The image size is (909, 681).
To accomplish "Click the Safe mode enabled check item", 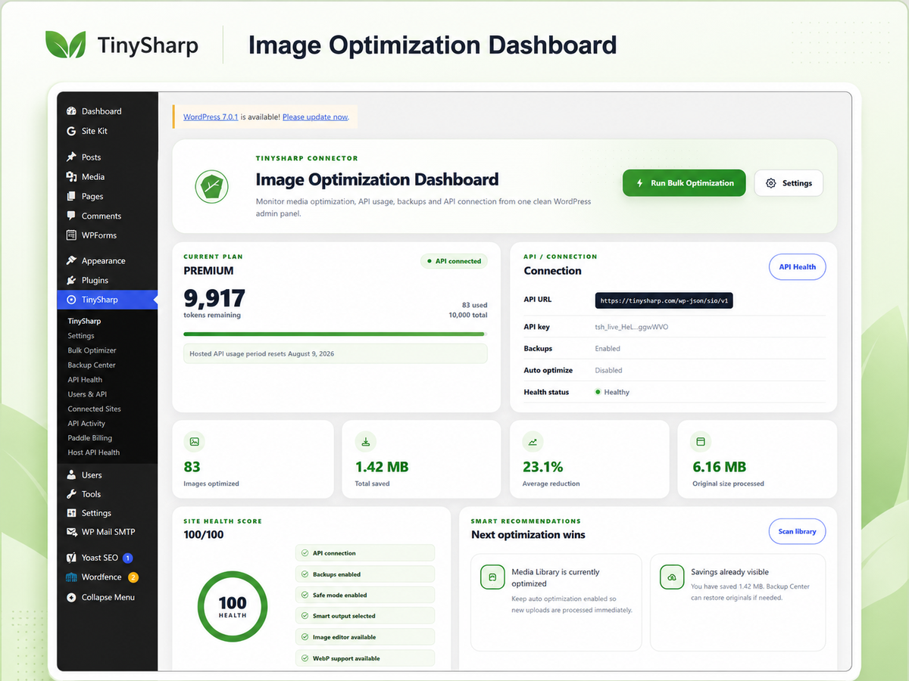I will pyautogui.click(x=365, y=595).
